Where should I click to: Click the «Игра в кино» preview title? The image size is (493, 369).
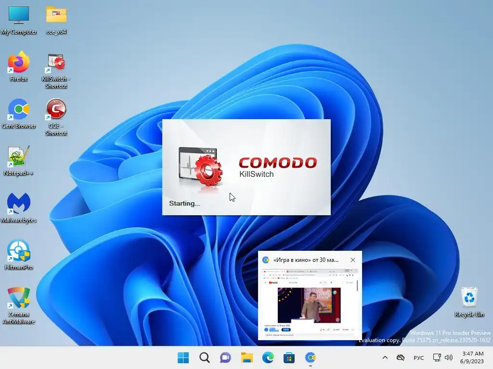[x=306, y=260]
